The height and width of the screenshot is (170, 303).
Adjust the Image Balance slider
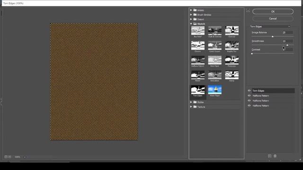click(273, 36)
